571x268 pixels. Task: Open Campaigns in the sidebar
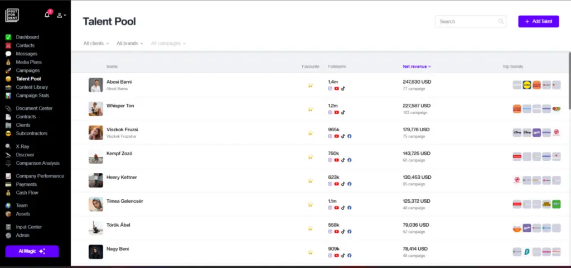click(28, 71)
